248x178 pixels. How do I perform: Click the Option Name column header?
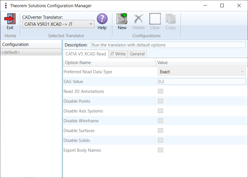pos(109,63)
